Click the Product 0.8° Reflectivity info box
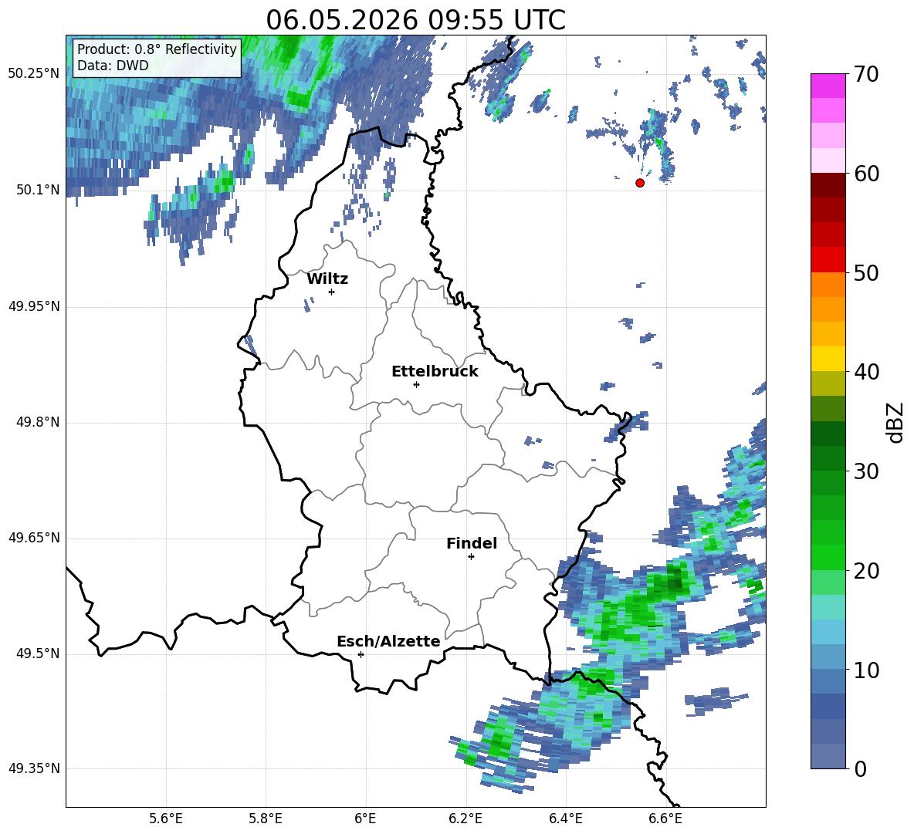 point(157,57)
